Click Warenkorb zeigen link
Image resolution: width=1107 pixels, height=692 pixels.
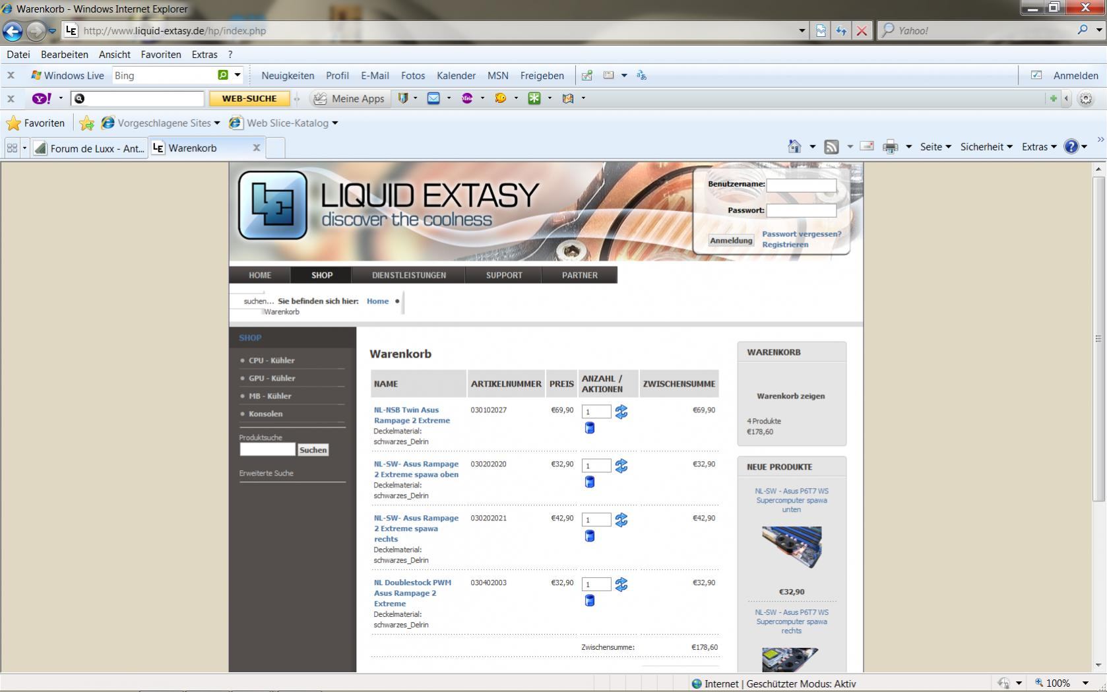(x=791, y=396)
